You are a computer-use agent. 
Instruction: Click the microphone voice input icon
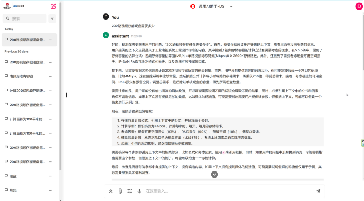139,191
